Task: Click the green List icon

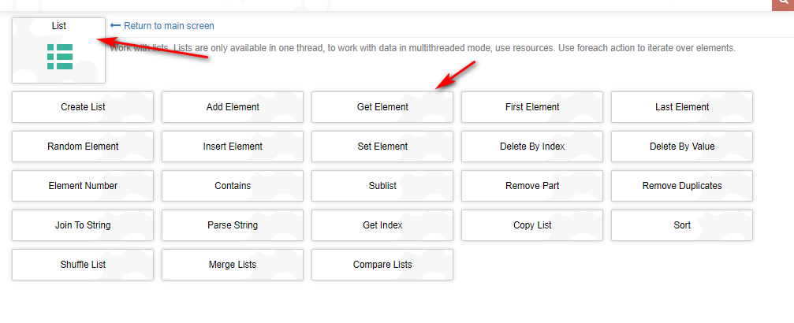Action: 60,57
